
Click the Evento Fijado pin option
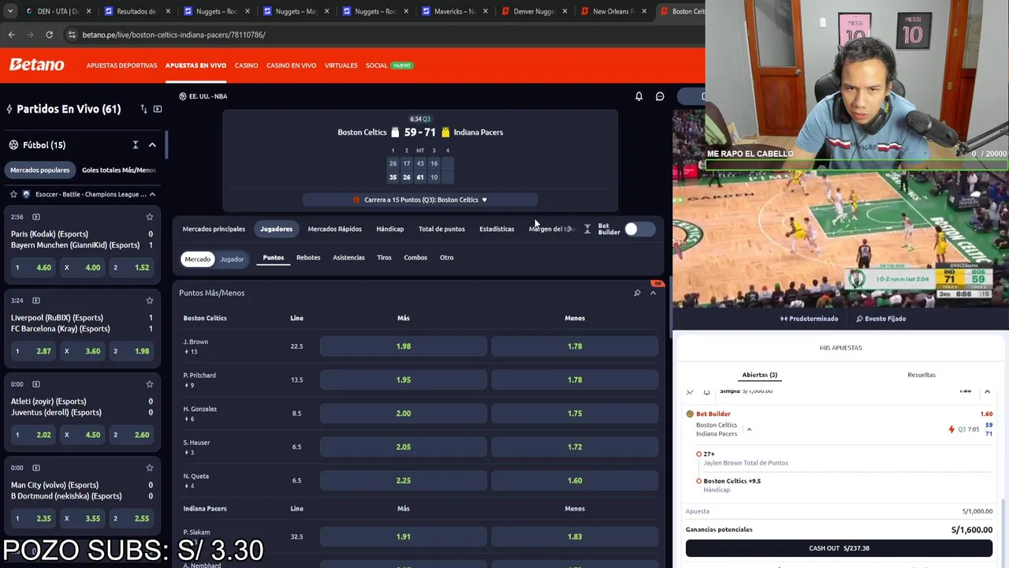[881, 319]
